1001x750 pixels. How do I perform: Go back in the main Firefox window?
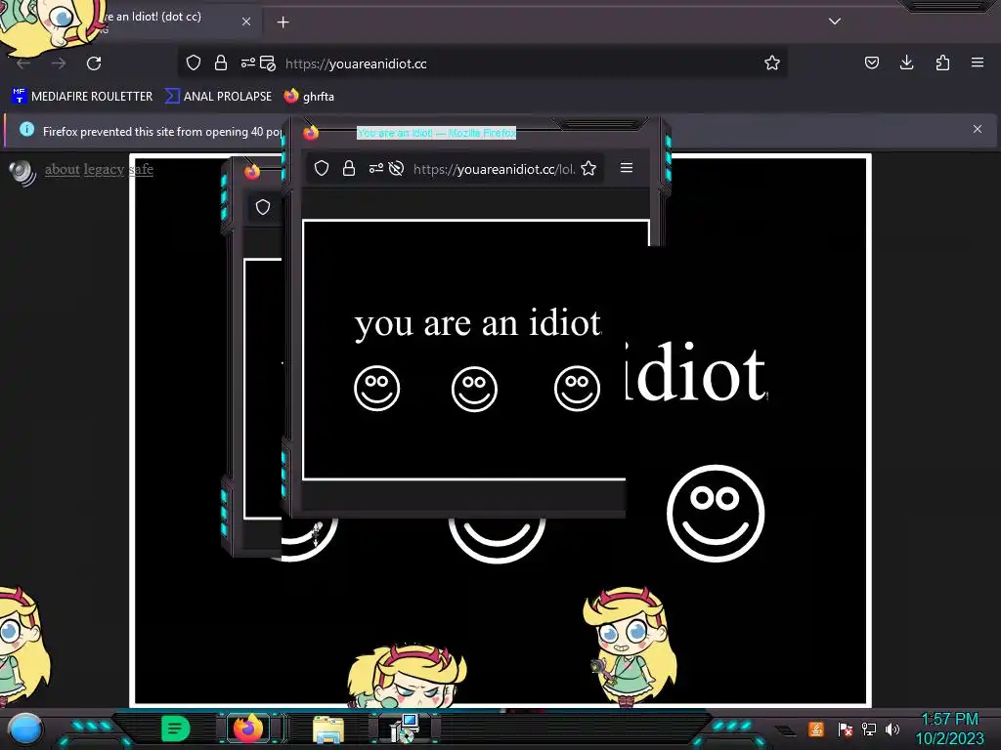(x=23, y=63)
